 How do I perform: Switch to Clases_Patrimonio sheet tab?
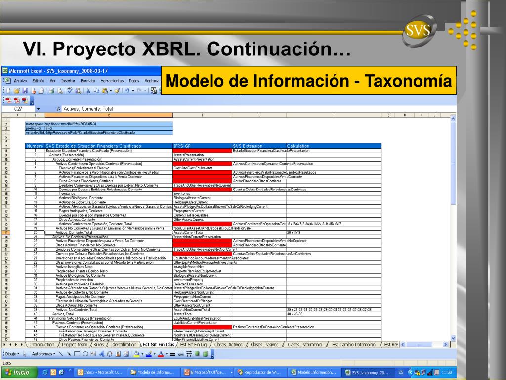(x=304, y=345)
